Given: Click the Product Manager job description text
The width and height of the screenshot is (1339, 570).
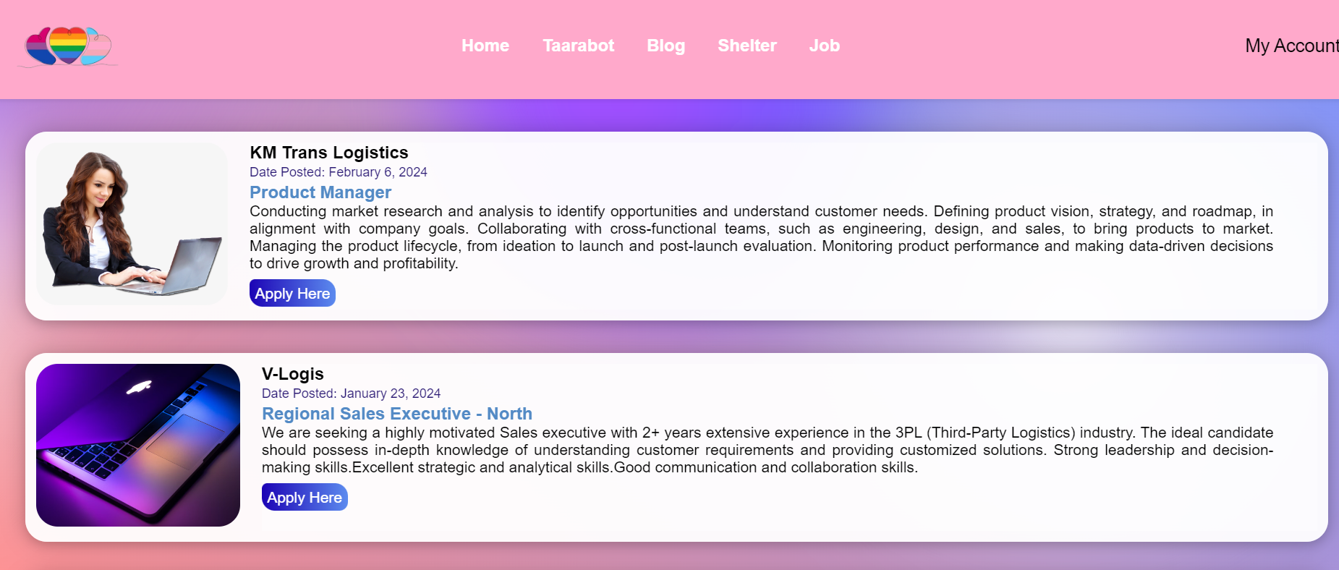Looking at the screenshot, I should 761,237.
